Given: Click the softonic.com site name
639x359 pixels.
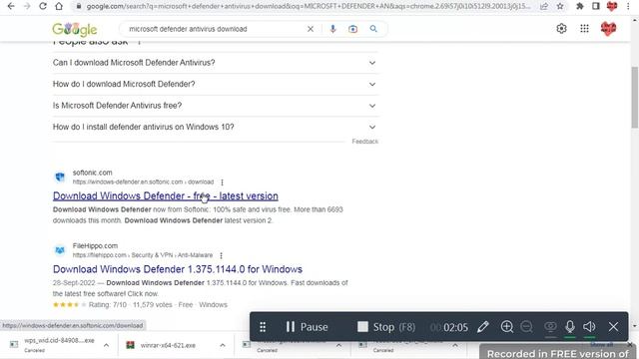Looking at the screenshot, I should pos(93,173).
